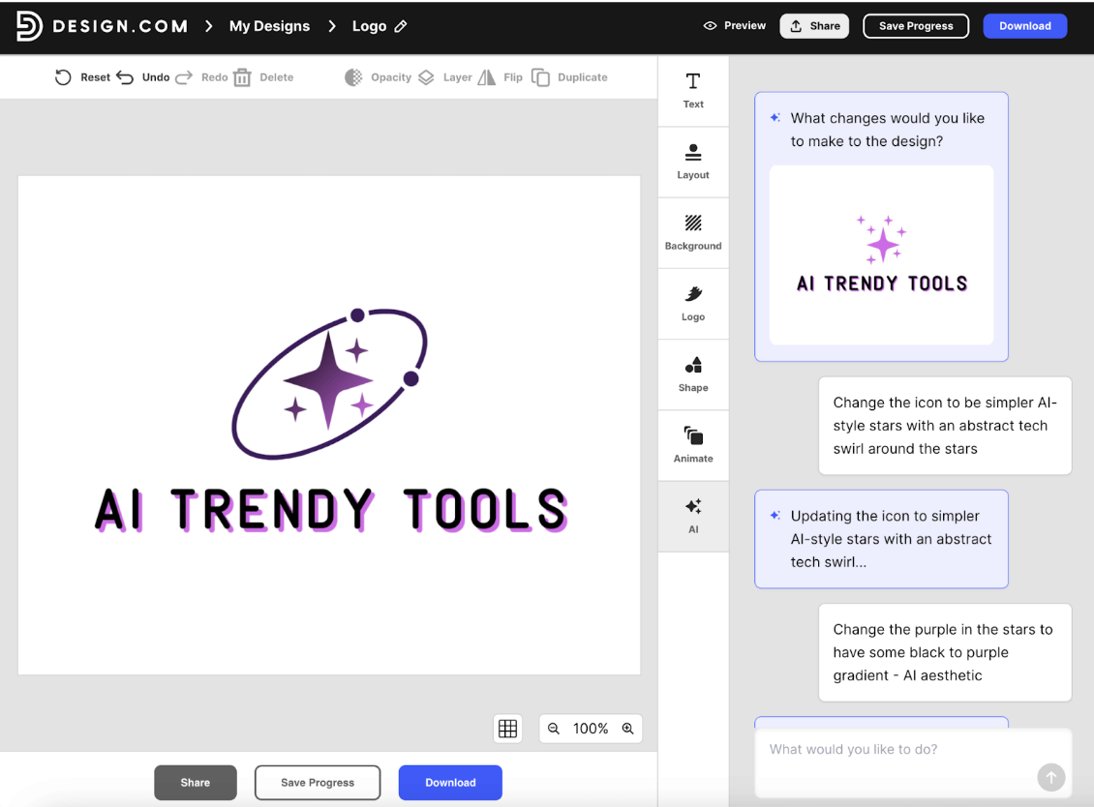Click the Reset icon in toolbar
This screenshot has width=1094, height=807.
click(64, 77)
